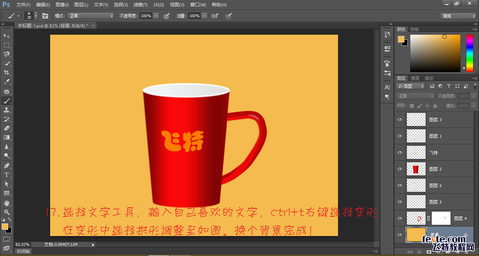This screenshot has width=479, height=256.
Task: Switch to the 路径 tab
Action: coord(429,78)
